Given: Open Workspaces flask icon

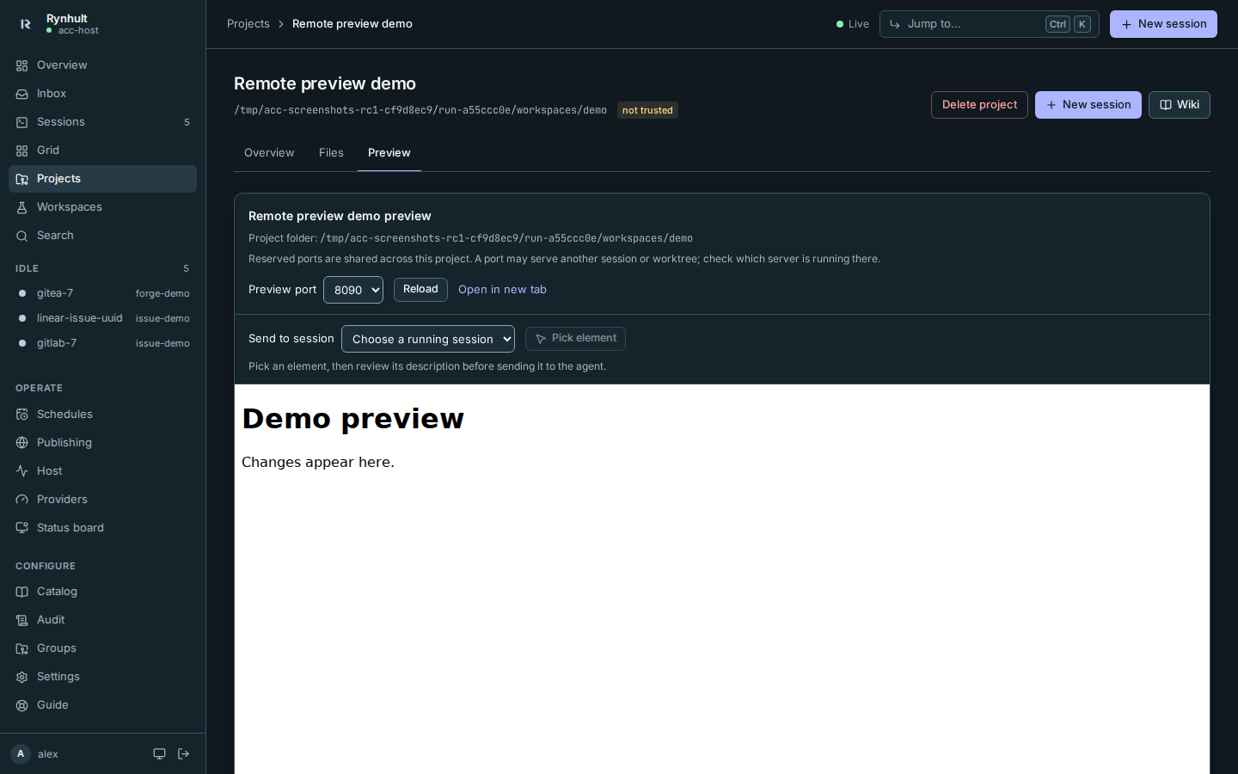Looking at the screenshot, I should click(22, 207).
